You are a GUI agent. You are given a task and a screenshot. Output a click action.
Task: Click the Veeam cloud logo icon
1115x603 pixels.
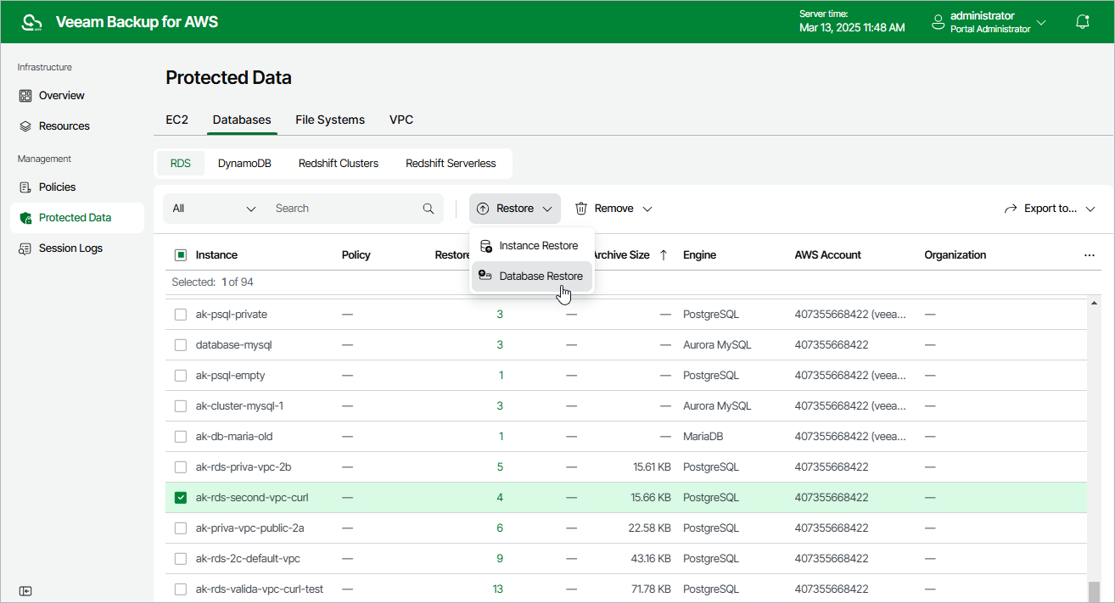coord(31,22)
